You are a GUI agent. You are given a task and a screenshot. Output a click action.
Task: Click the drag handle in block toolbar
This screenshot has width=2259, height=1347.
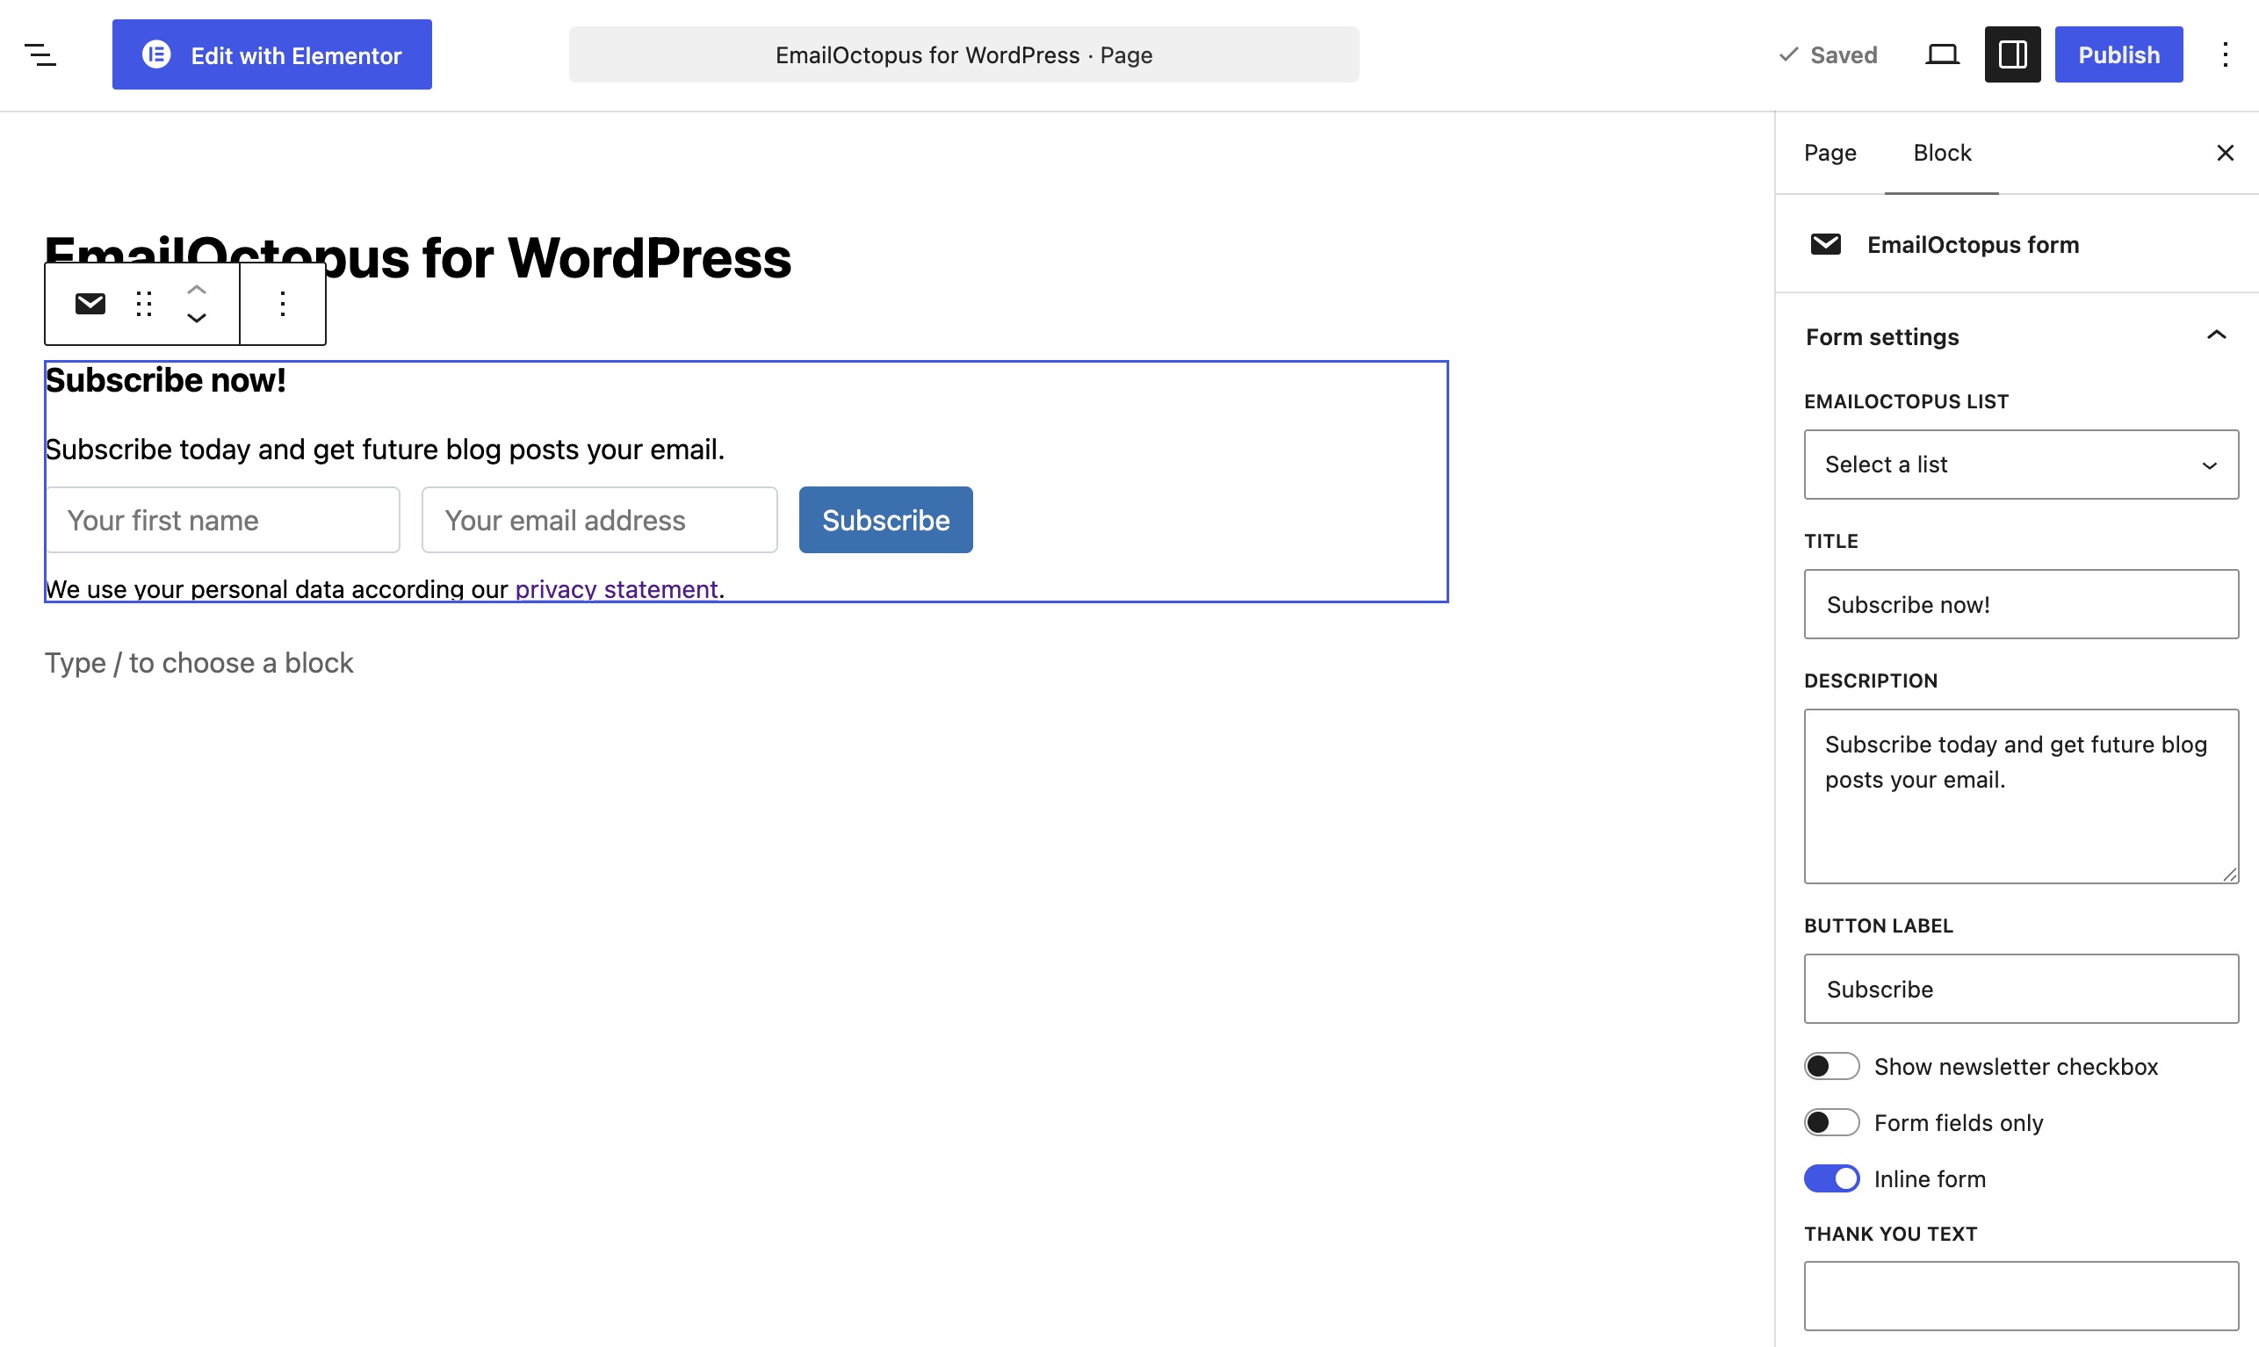click(143, 303)
